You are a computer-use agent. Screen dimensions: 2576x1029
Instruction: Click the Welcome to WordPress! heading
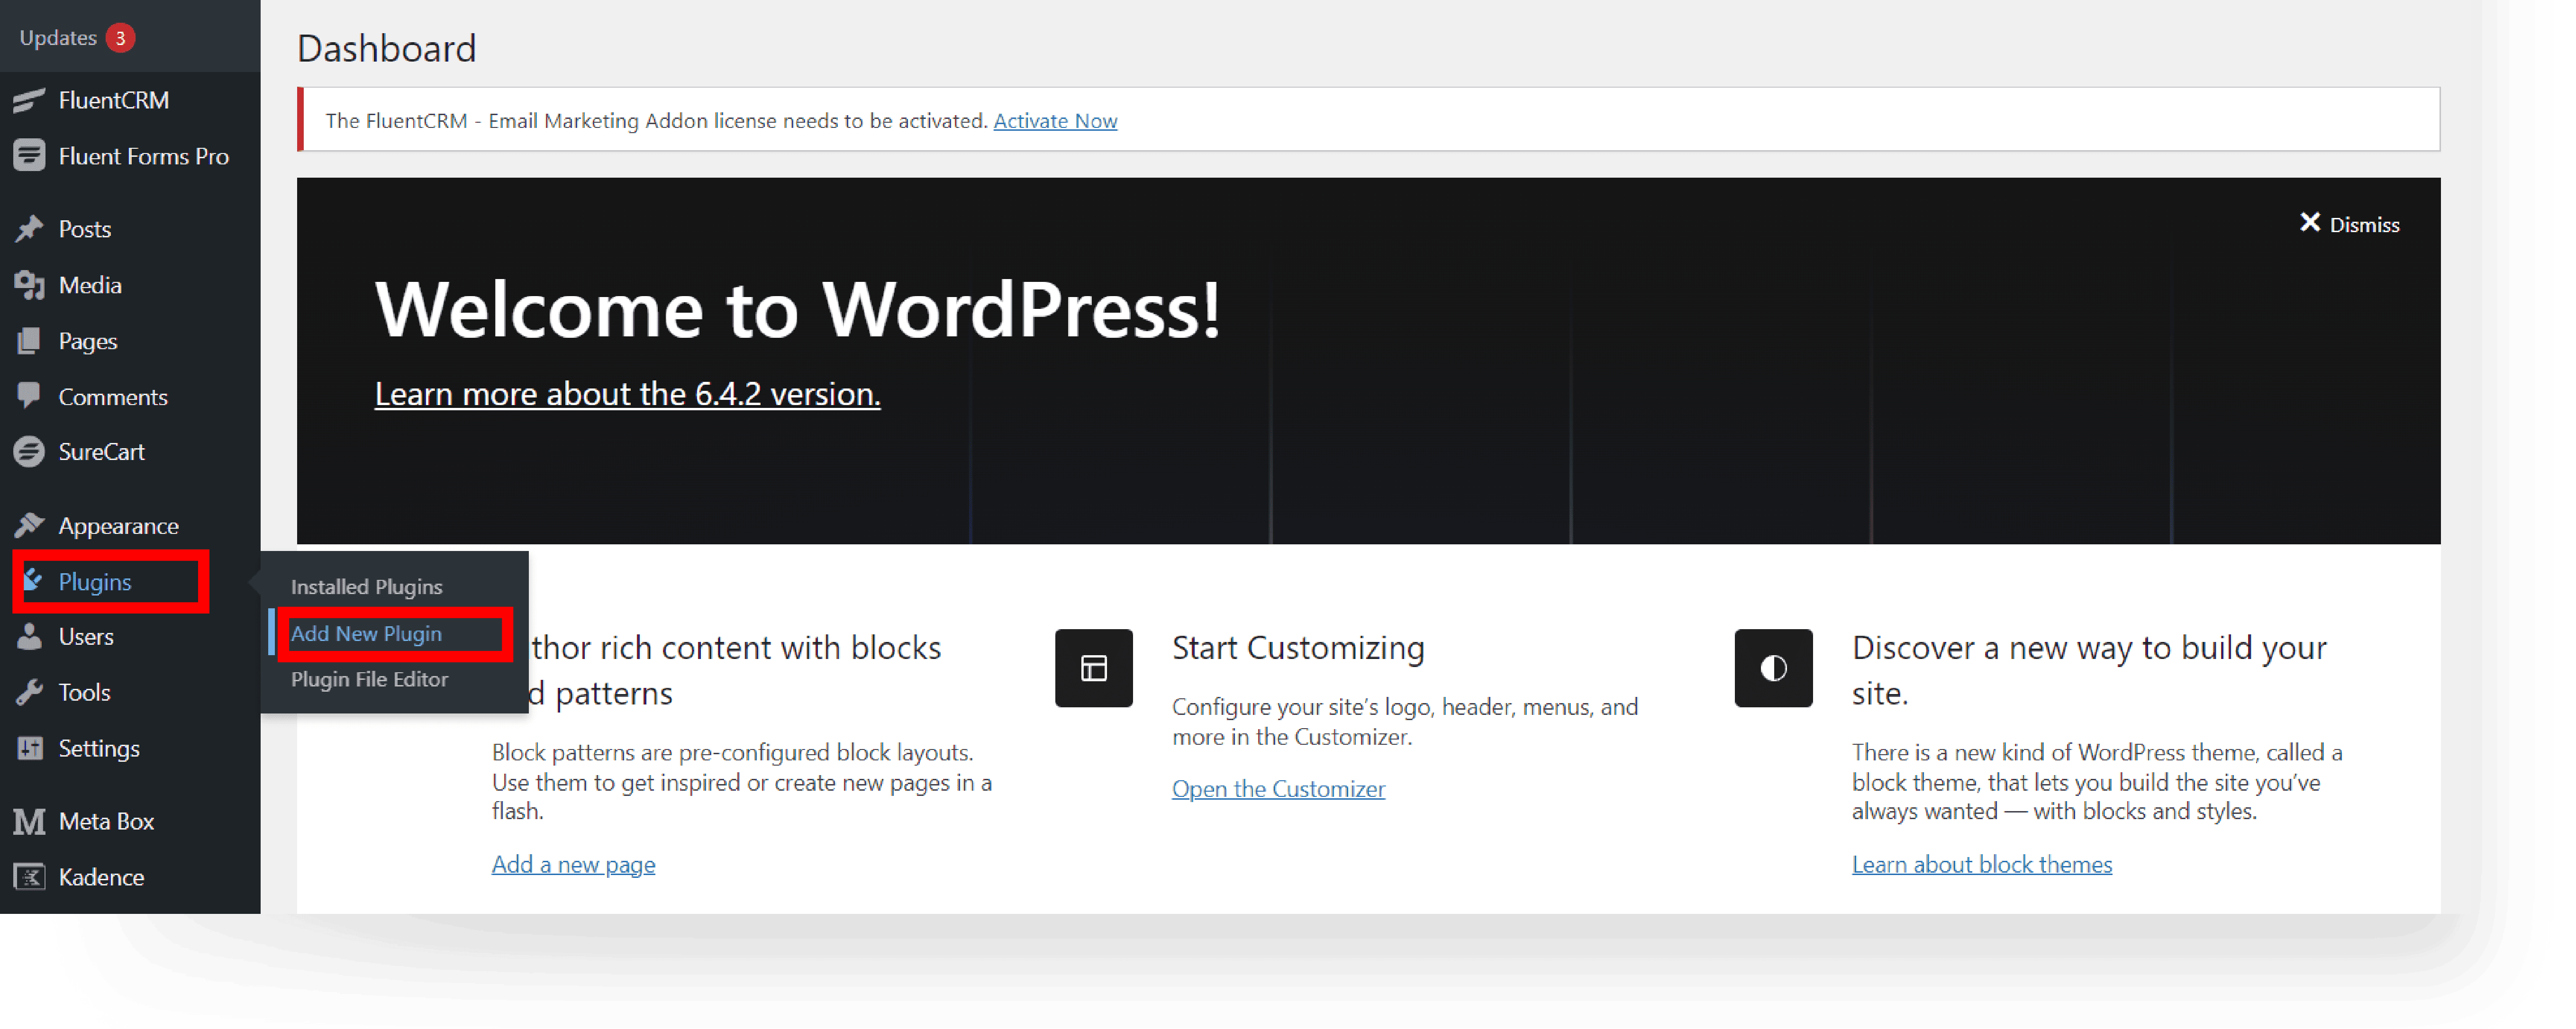click(797, 310)
